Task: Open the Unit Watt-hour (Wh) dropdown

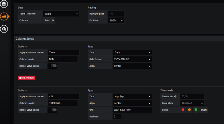Action: point(132,110)
